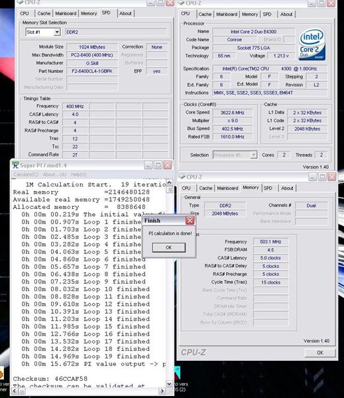This screenshot has height=398, width=344.
Task: Click OK button in bottom CPU-Z window
Action: pyautogui.click(x=320, y=353)
